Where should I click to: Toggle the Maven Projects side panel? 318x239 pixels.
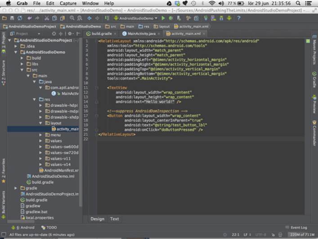click(314, 50)
